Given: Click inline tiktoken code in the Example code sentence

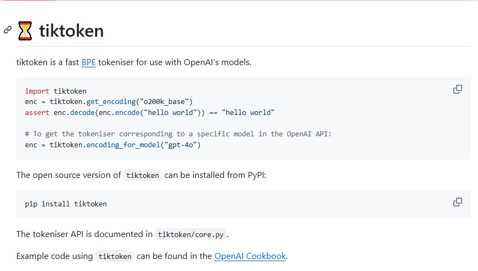Looking at the screenshot, I should (x=114, y=256).
